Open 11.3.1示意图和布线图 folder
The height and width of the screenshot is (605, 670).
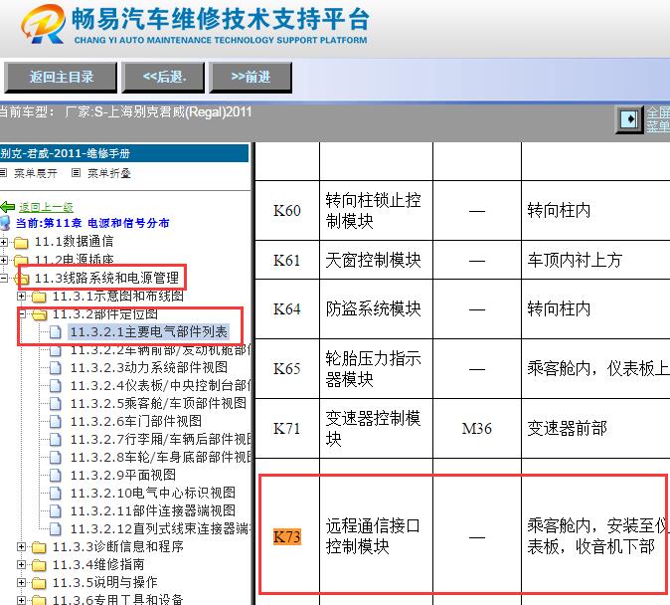[x=118, y=296]
